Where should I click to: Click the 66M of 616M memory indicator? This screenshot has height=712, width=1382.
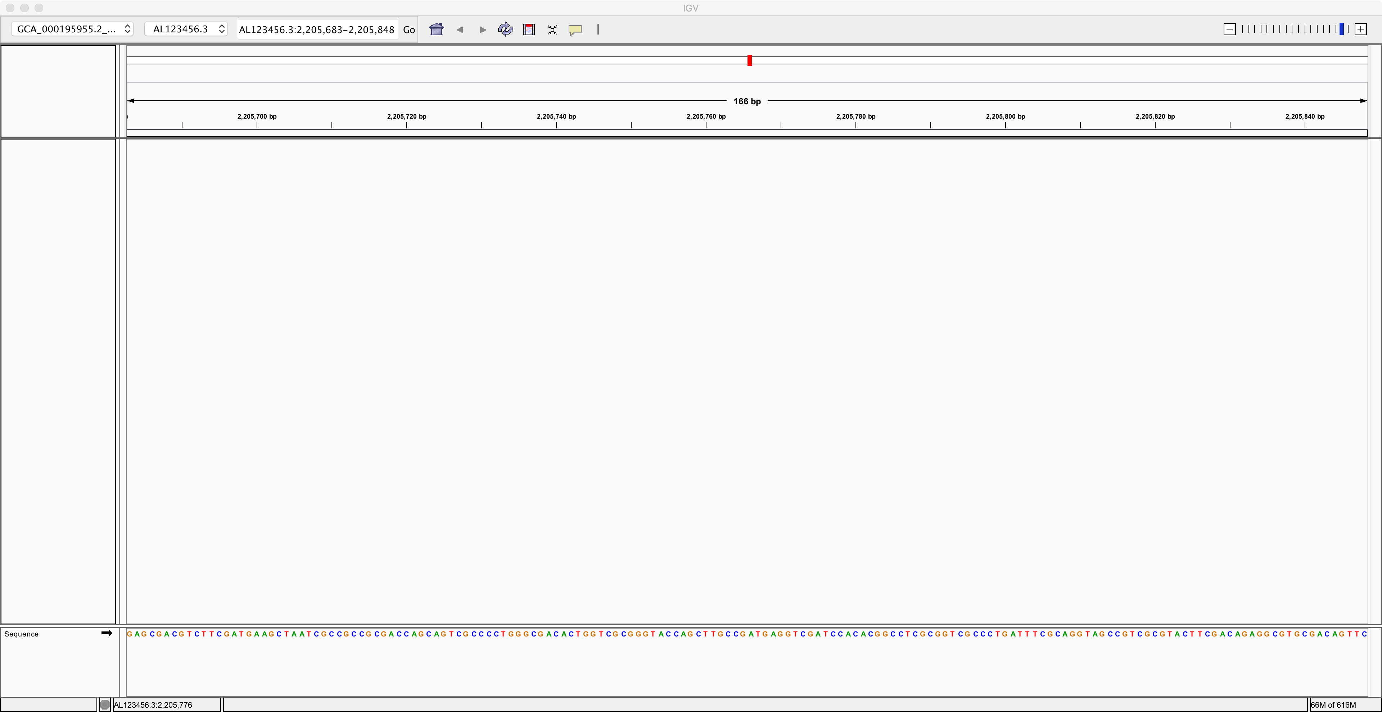[1333, 704]
